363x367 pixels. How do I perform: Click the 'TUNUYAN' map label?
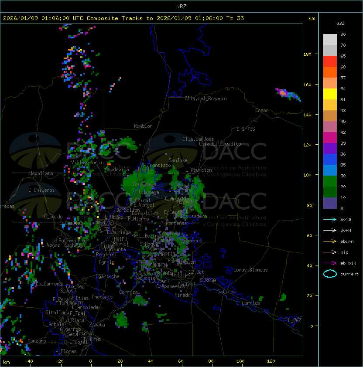coord(92,340)
